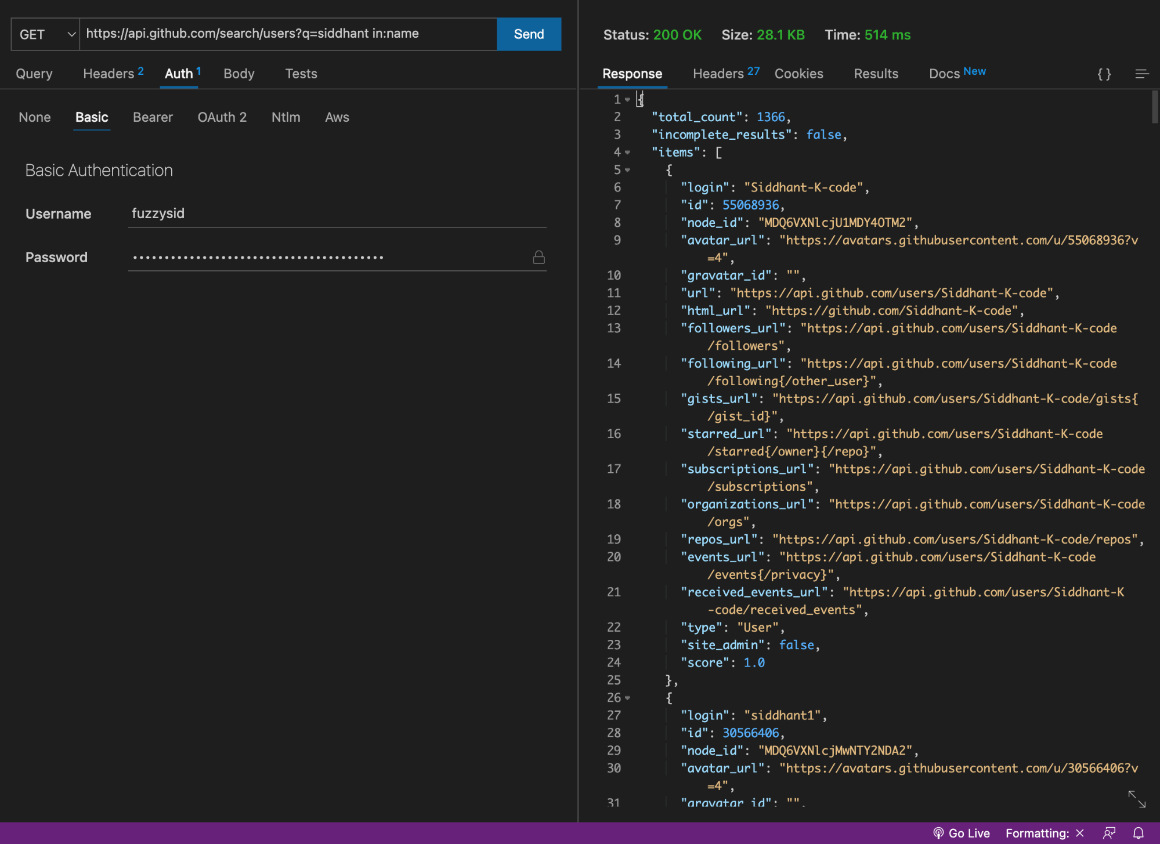Select the Results tab in response panel

click(x=876, y=72)
